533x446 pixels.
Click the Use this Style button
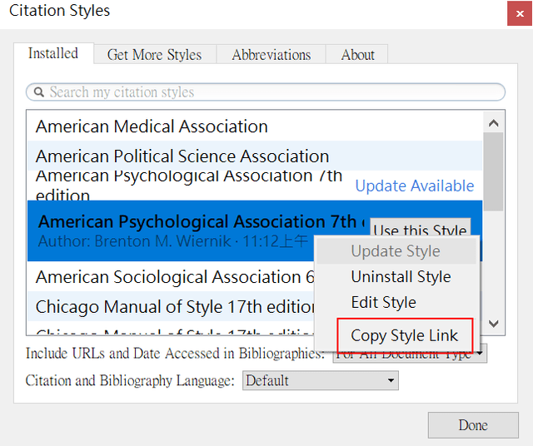click(x=421, y=228)
